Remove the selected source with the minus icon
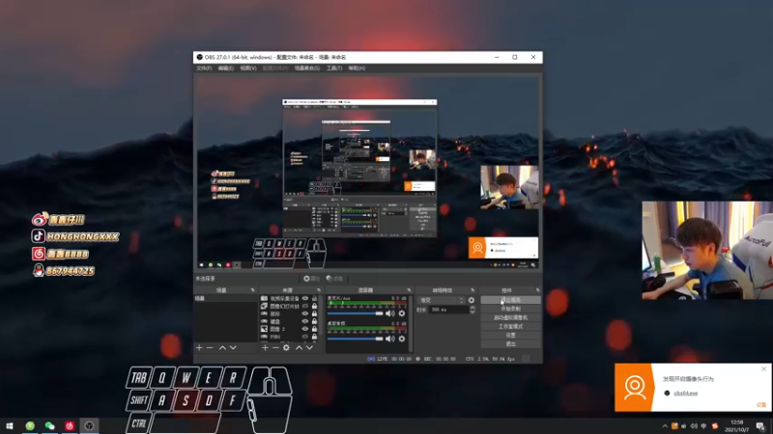The width and height of the screenshot is (773, 434). point(275,348)
